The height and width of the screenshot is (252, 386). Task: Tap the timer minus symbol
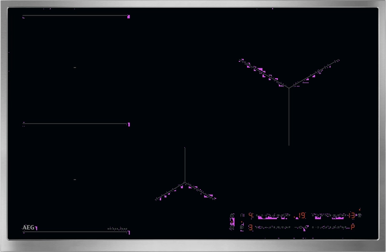[x=296, y=227]
